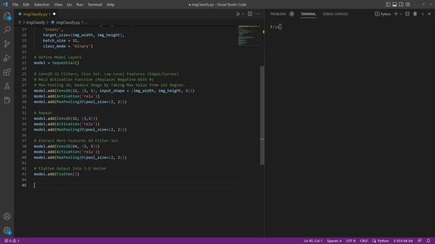Switch to the PROBLEMS tab

278,14
